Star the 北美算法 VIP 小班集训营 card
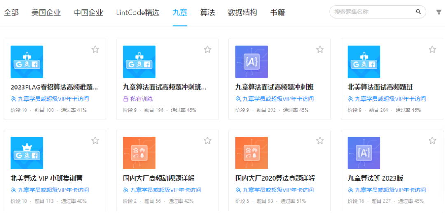The height and width of the screenshot is (213, 445). (95, 141)
